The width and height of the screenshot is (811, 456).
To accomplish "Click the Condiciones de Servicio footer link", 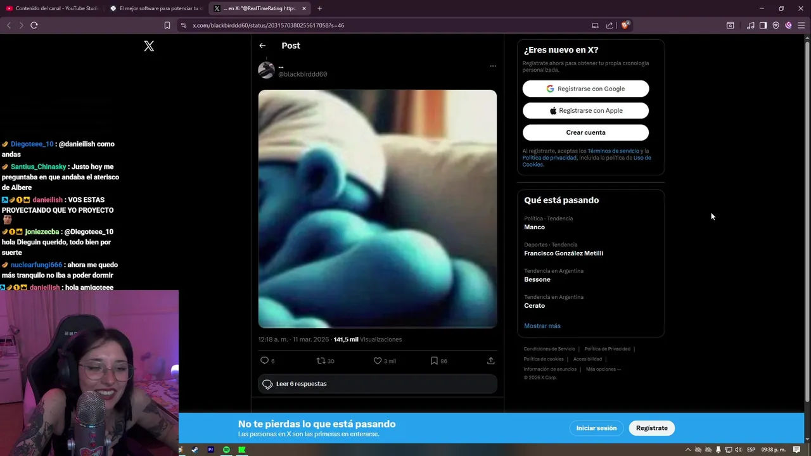I will point(549,349).
